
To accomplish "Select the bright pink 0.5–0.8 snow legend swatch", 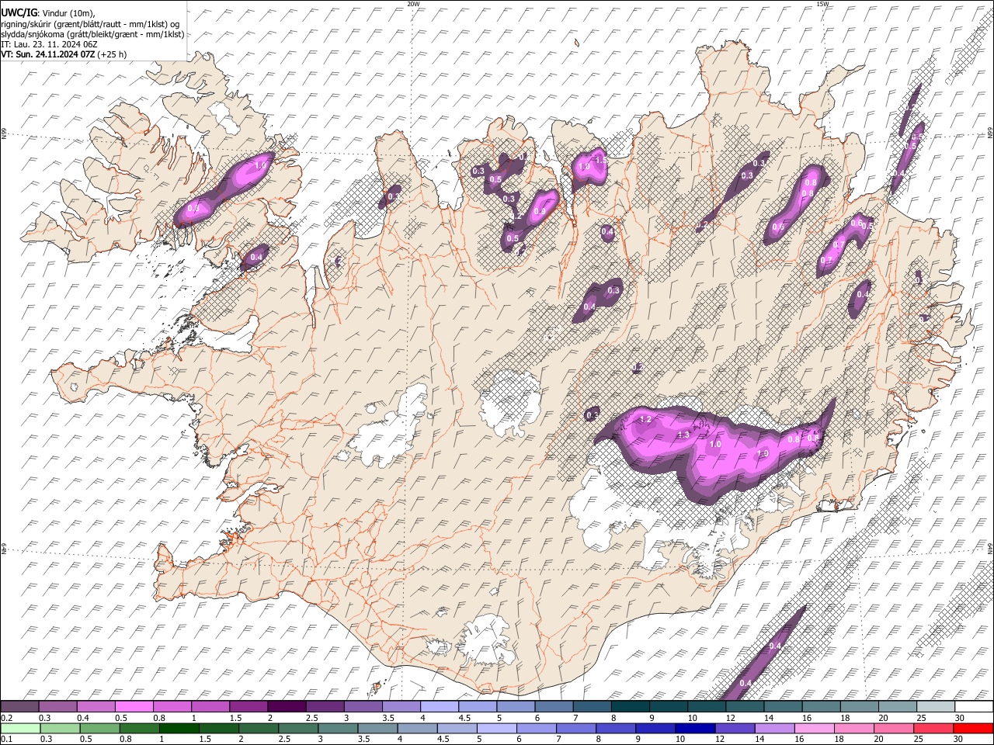I will (134, 706).
